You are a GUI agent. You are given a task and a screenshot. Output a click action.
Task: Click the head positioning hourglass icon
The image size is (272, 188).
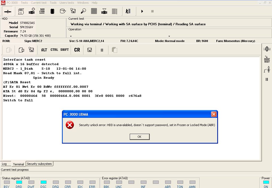(x=104, y=11)
